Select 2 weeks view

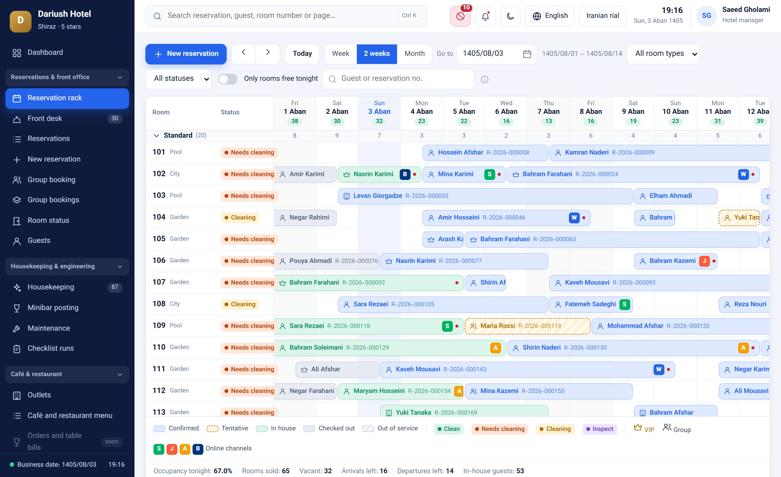click(x=377, y=54)
